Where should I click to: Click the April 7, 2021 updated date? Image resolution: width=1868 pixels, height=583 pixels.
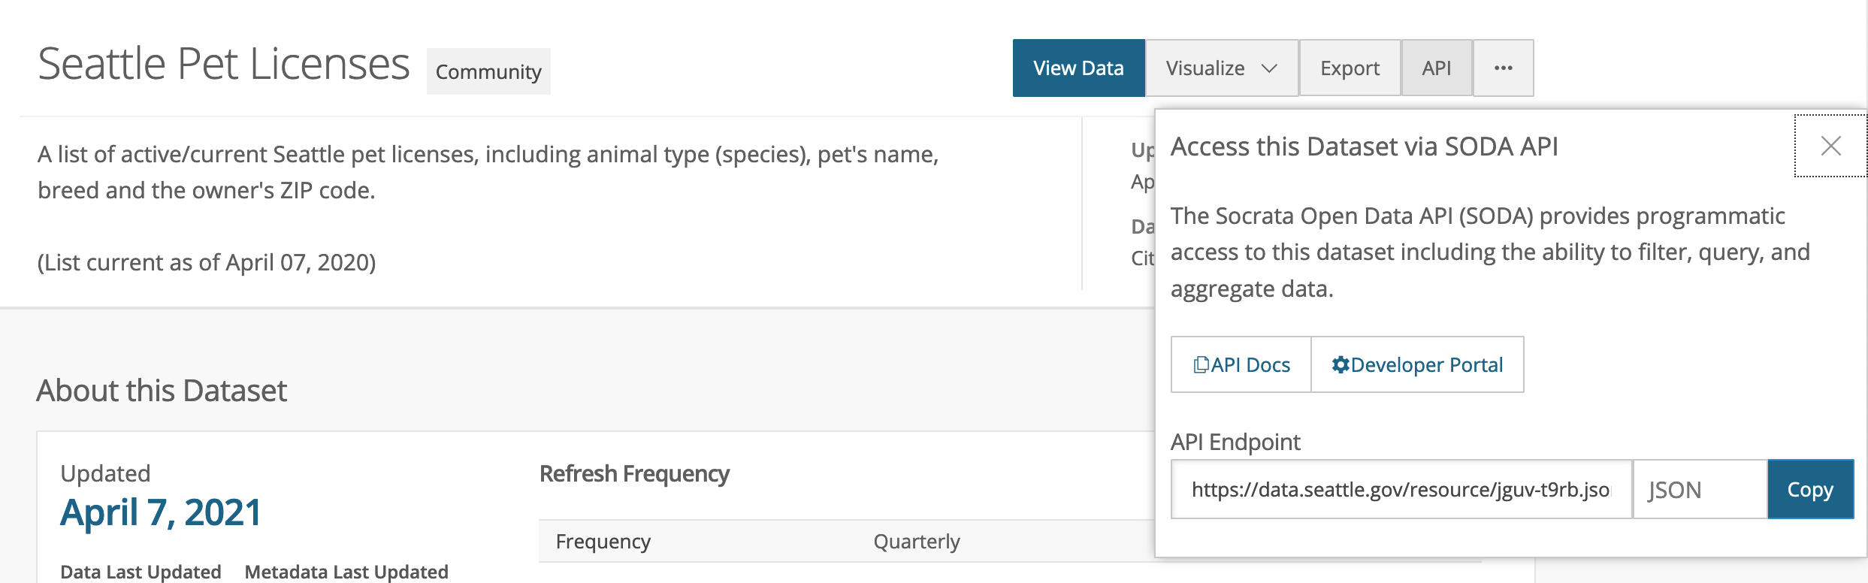[161, 513]
